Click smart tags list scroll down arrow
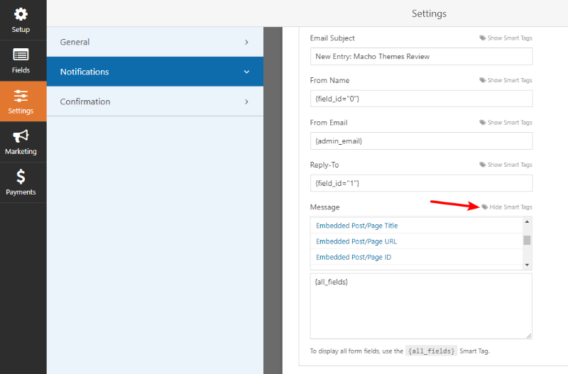Viewport: 568px width, 374px height. tap(527, 265)
